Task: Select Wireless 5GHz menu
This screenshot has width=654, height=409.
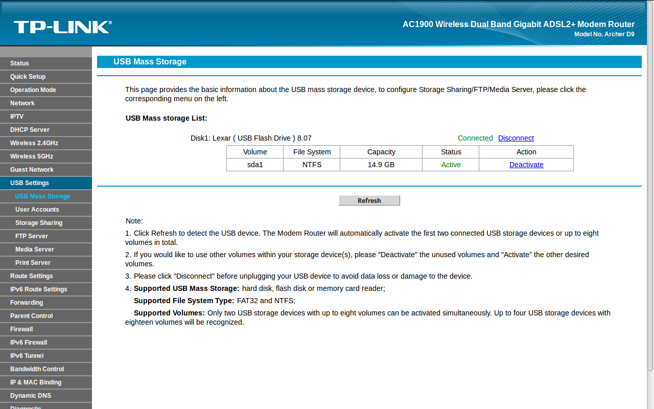Action: pos(32,156)
